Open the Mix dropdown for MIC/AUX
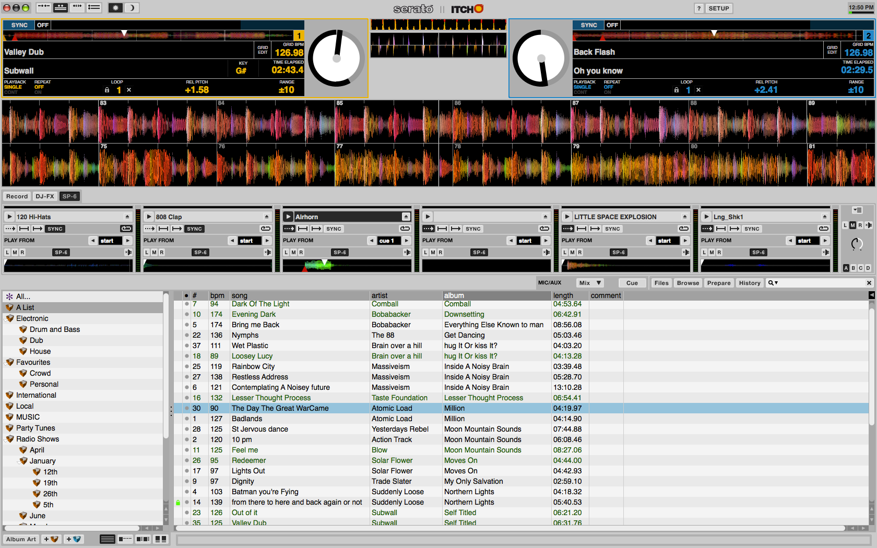Image resolution: width=877 pixels, height=548 pixels. [590, 283]
